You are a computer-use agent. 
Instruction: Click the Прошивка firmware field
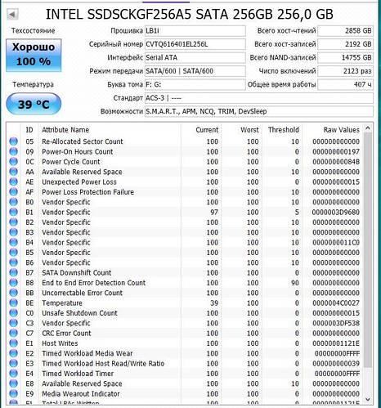click(x=195, y=31)
